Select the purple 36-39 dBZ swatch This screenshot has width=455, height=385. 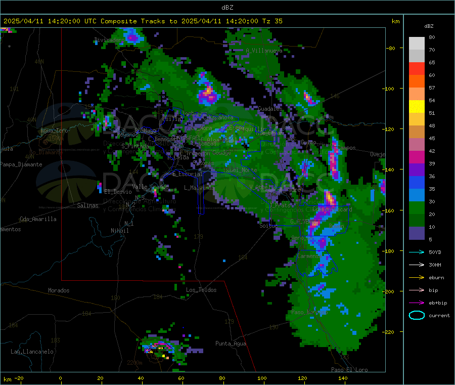pyautogui.click(x=417, y=169)
